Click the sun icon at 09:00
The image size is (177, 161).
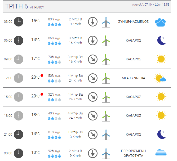click(161, 59)
